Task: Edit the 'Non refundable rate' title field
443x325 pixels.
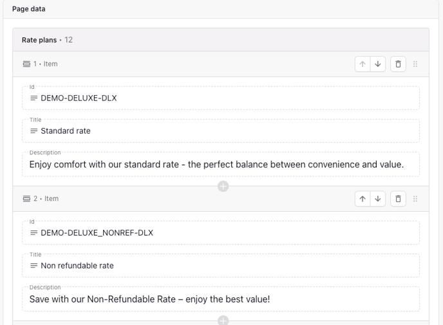Action: click(x=220, y=265)
